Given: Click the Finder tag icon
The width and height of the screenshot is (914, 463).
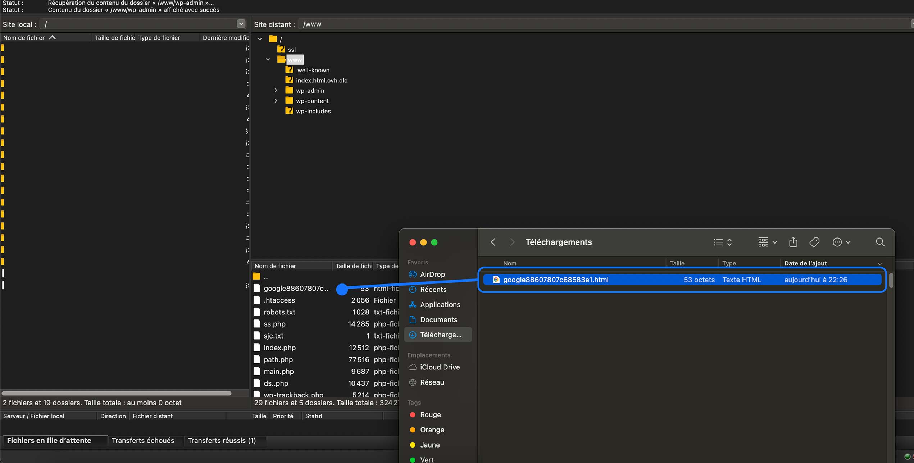Looking at the screenshot, I should (x=814, y=242).
